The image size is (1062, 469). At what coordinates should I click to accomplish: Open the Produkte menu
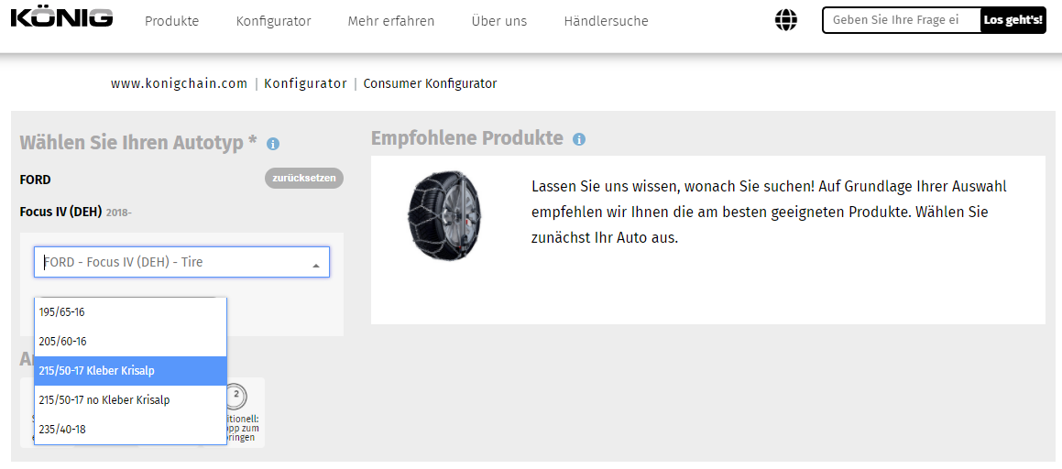[171, 21]
